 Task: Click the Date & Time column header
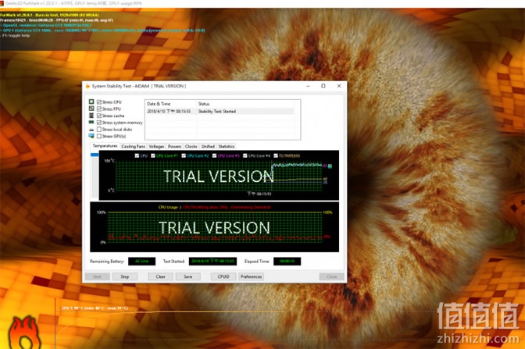coord(171,104)
